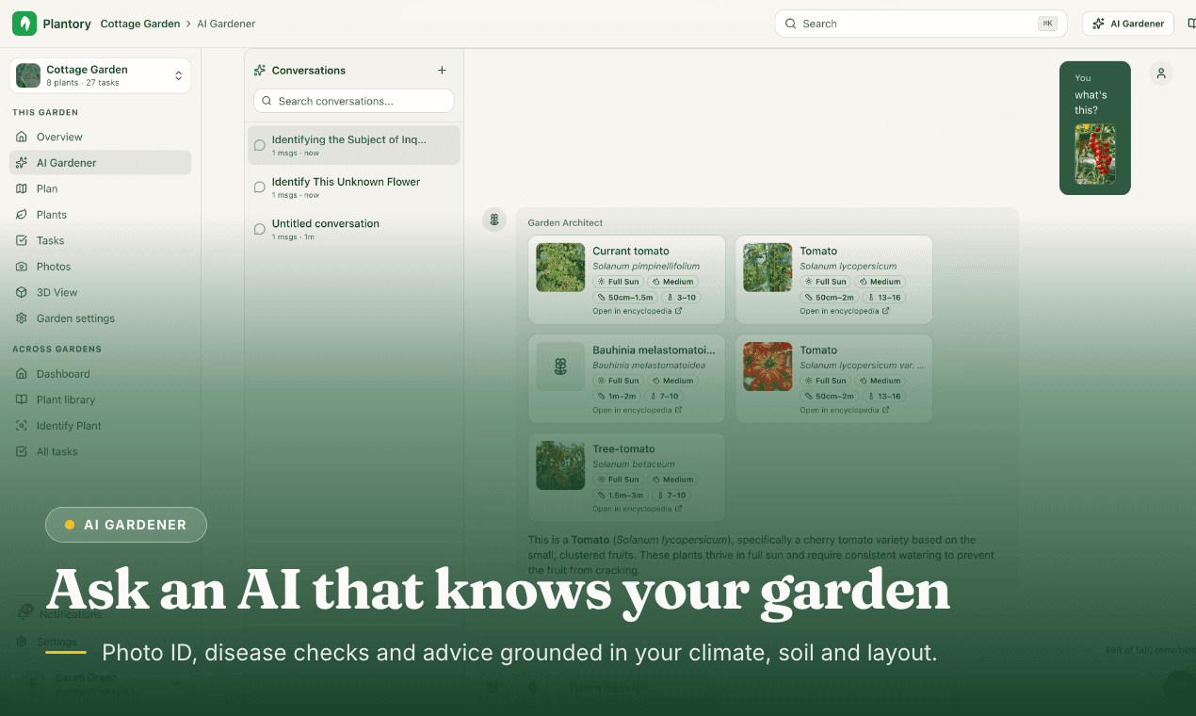Open the Plan map icon in sidebar
This screenshot has height=716, width=1196.
click(22, 188)
